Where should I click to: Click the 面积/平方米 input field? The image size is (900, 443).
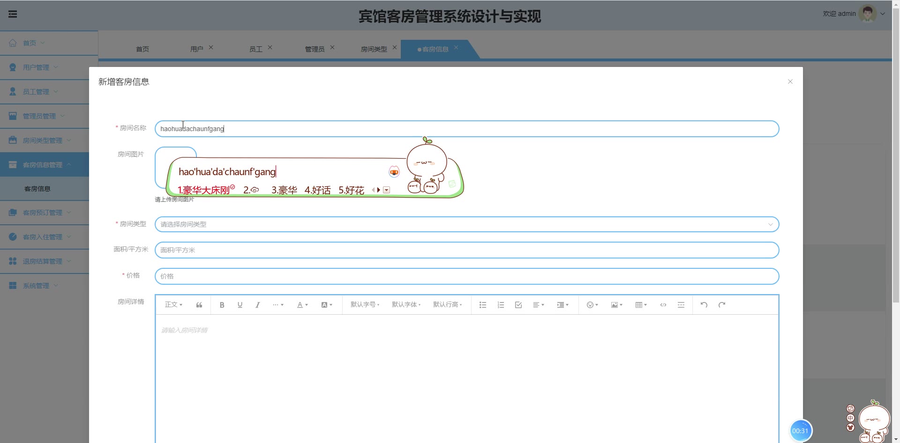point(467,250)
